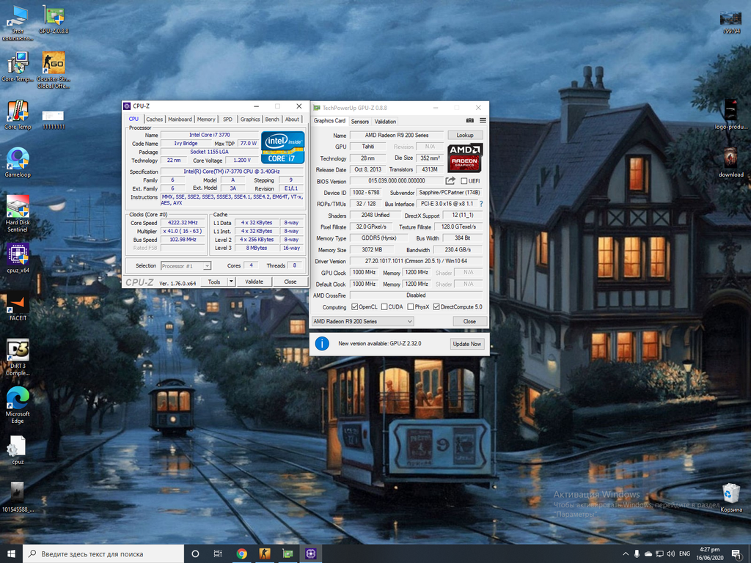The height and width of the screenshot is (563, 751).
Task: Toggle the OpenCL checkbox
Action: [354, 307]
